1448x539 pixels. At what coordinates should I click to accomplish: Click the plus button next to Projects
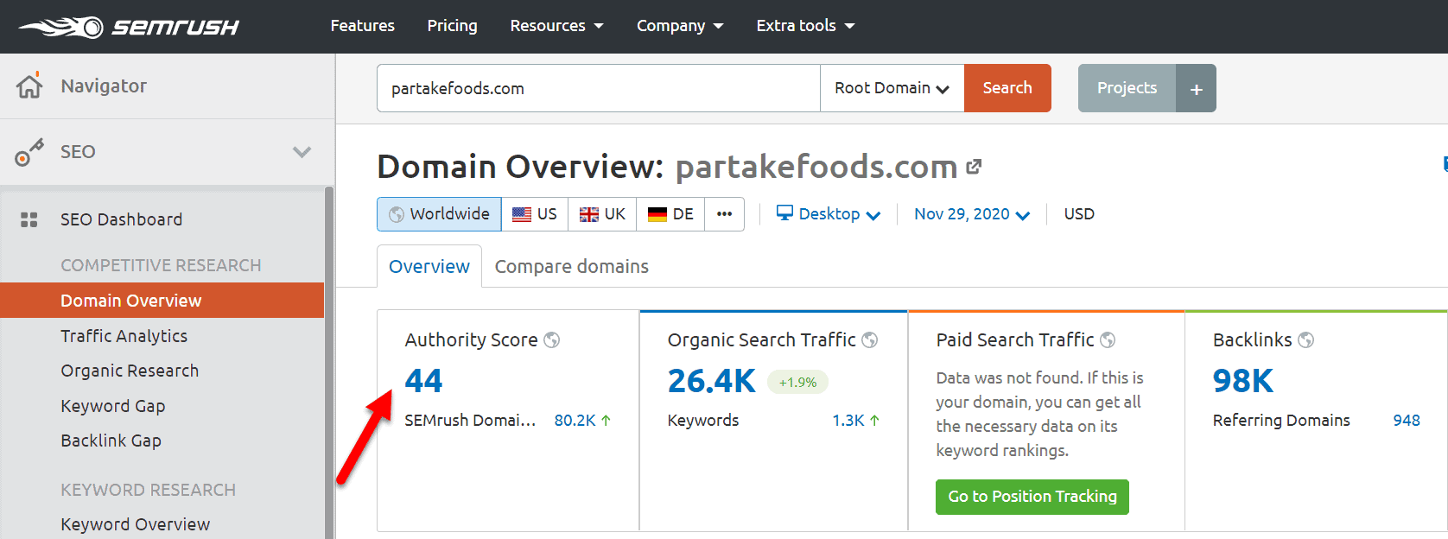pos(1197,88)
